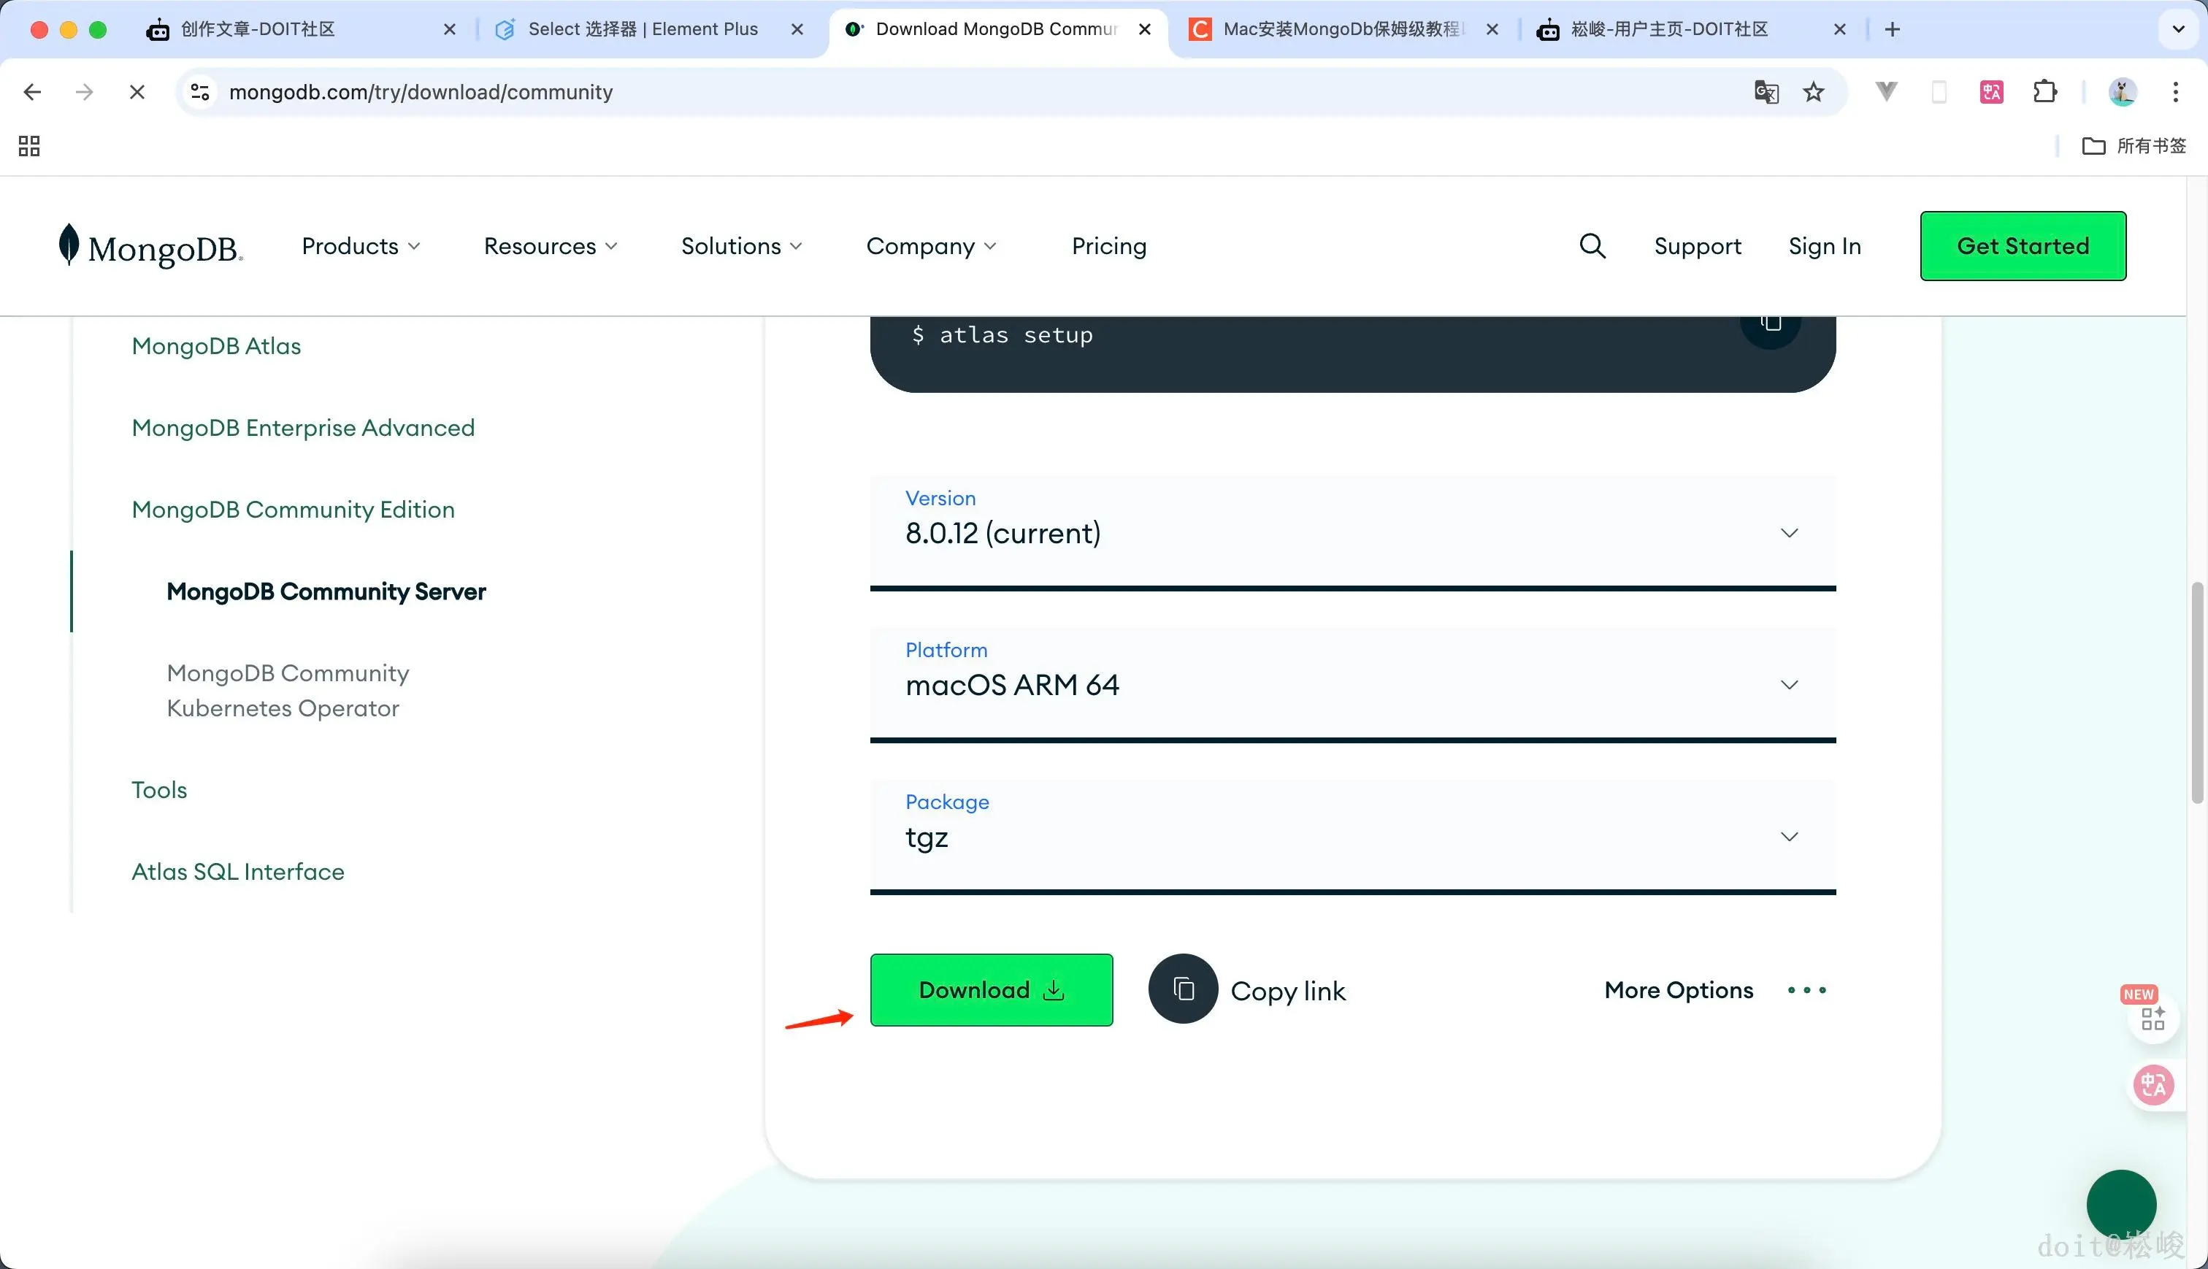This screenshot has width=2208, height=1269.
Task: Click the green Download button
Action: point(991,989)
